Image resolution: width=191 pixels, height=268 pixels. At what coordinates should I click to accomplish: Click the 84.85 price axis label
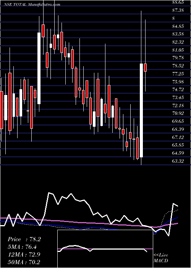coord(178,26)
